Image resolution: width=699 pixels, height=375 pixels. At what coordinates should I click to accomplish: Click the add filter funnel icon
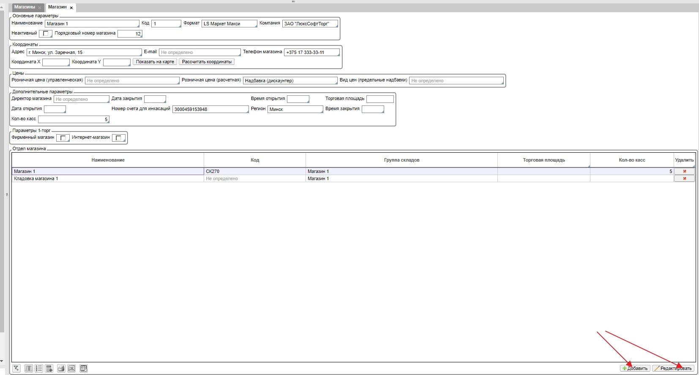16,368
